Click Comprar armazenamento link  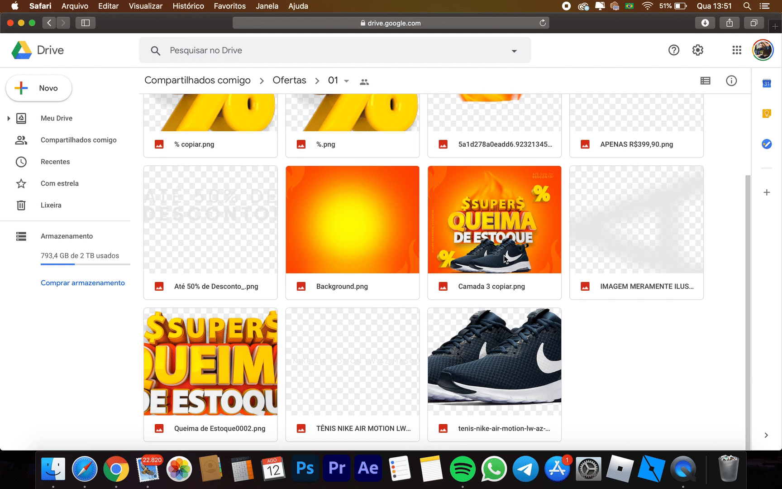(x=82, y=283)
